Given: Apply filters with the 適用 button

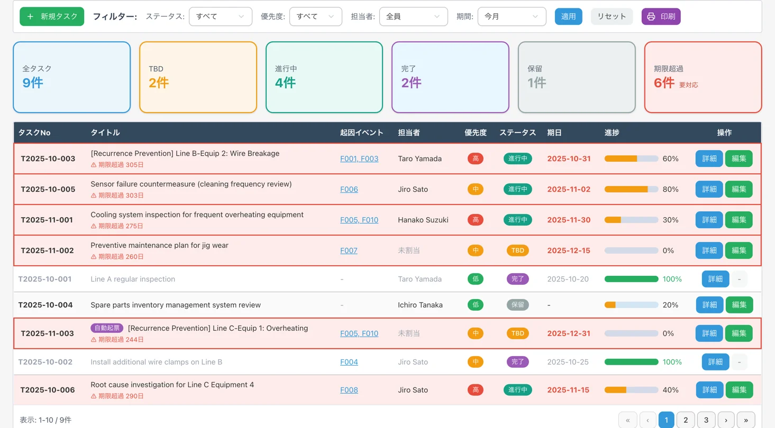Looking at the screenshot, I should pyautogui.click(x=568, y=16).
